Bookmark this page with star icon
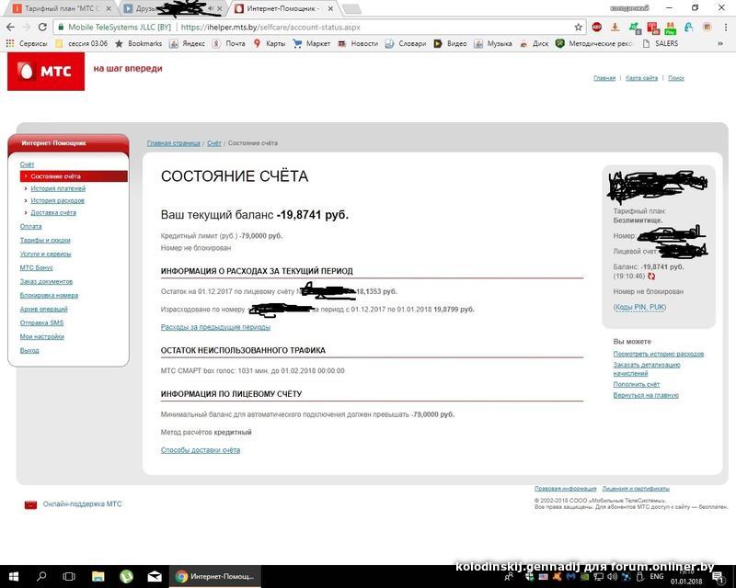 (579, 28)
